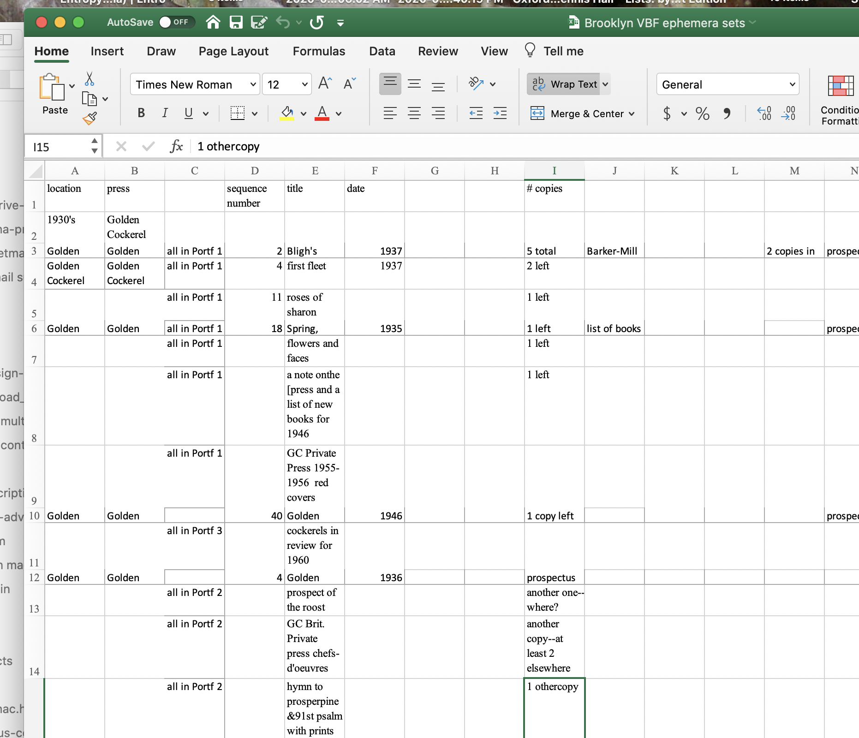Expand fill color options arrow
The height and width of the screenshot is (738, 859).
304,113
